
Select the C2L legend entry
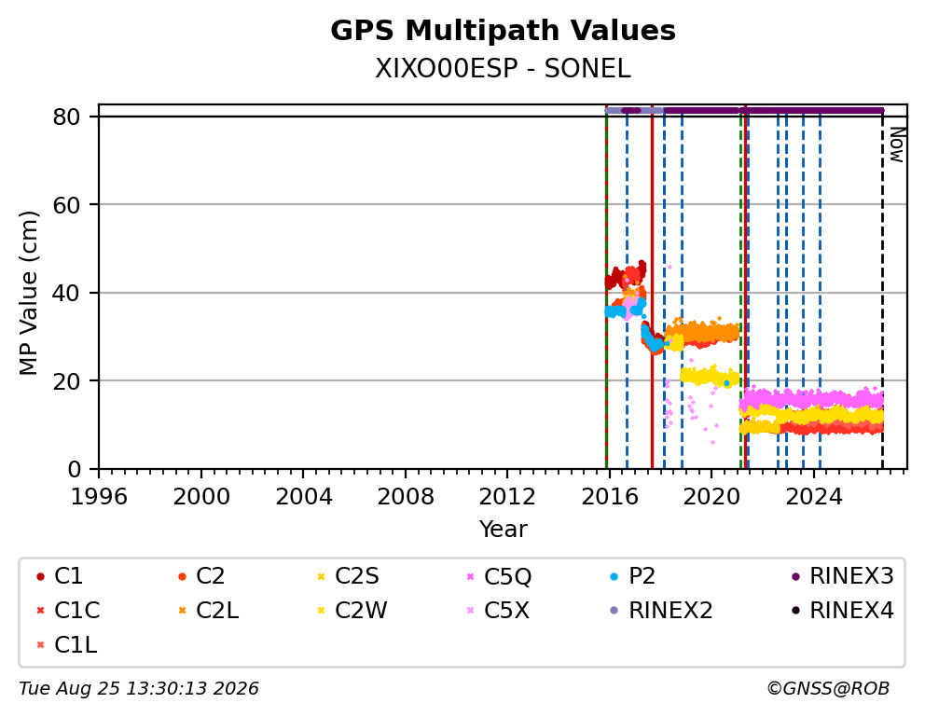(x=208, y=611)
